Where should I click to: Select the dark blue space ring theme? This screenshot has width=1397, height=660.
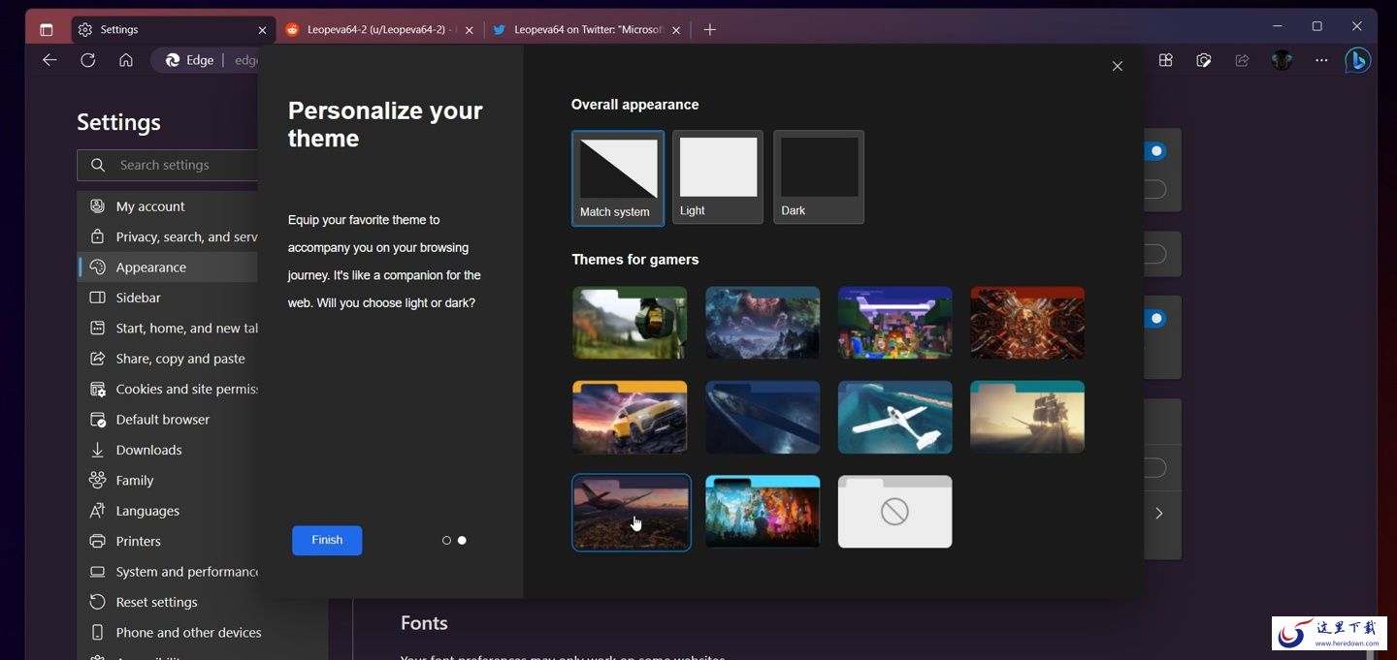pos(763,417)
